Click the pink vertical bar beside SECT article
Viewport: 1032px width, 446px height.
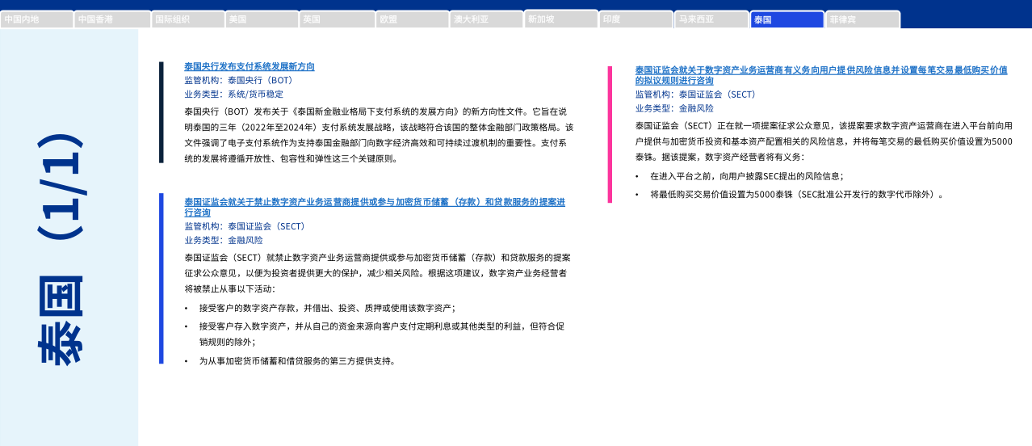[610, 134]
